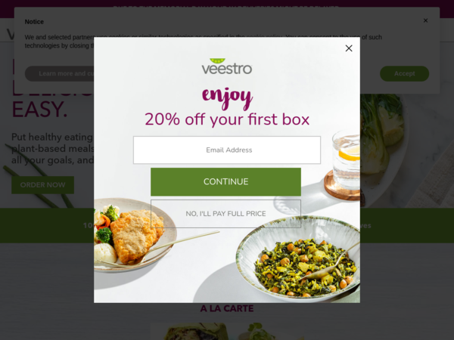Open Learn more and customize cookie options
Image resolution: width=454 pixels, height=340 pixels.
coord(60,74)
